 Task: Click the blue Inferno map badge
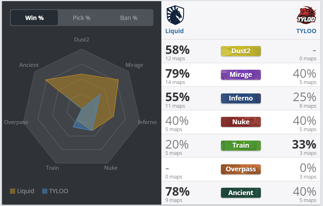241,98
